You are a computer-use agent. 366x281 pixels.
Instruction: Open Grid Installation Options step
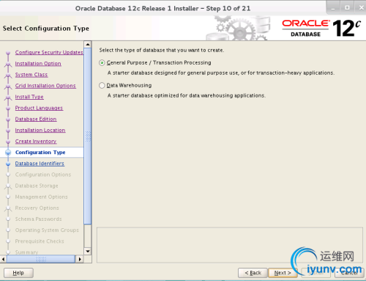45,86
